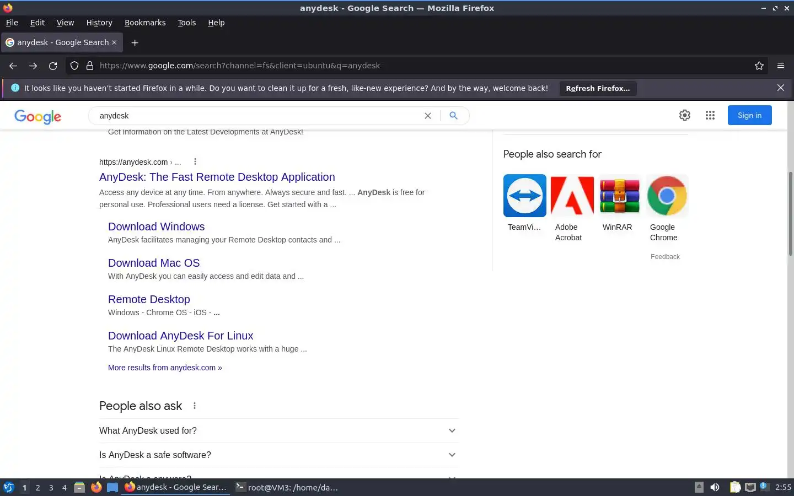Open the Download Windows link
The image size is (794, 496).
click(x=156, y=227)
